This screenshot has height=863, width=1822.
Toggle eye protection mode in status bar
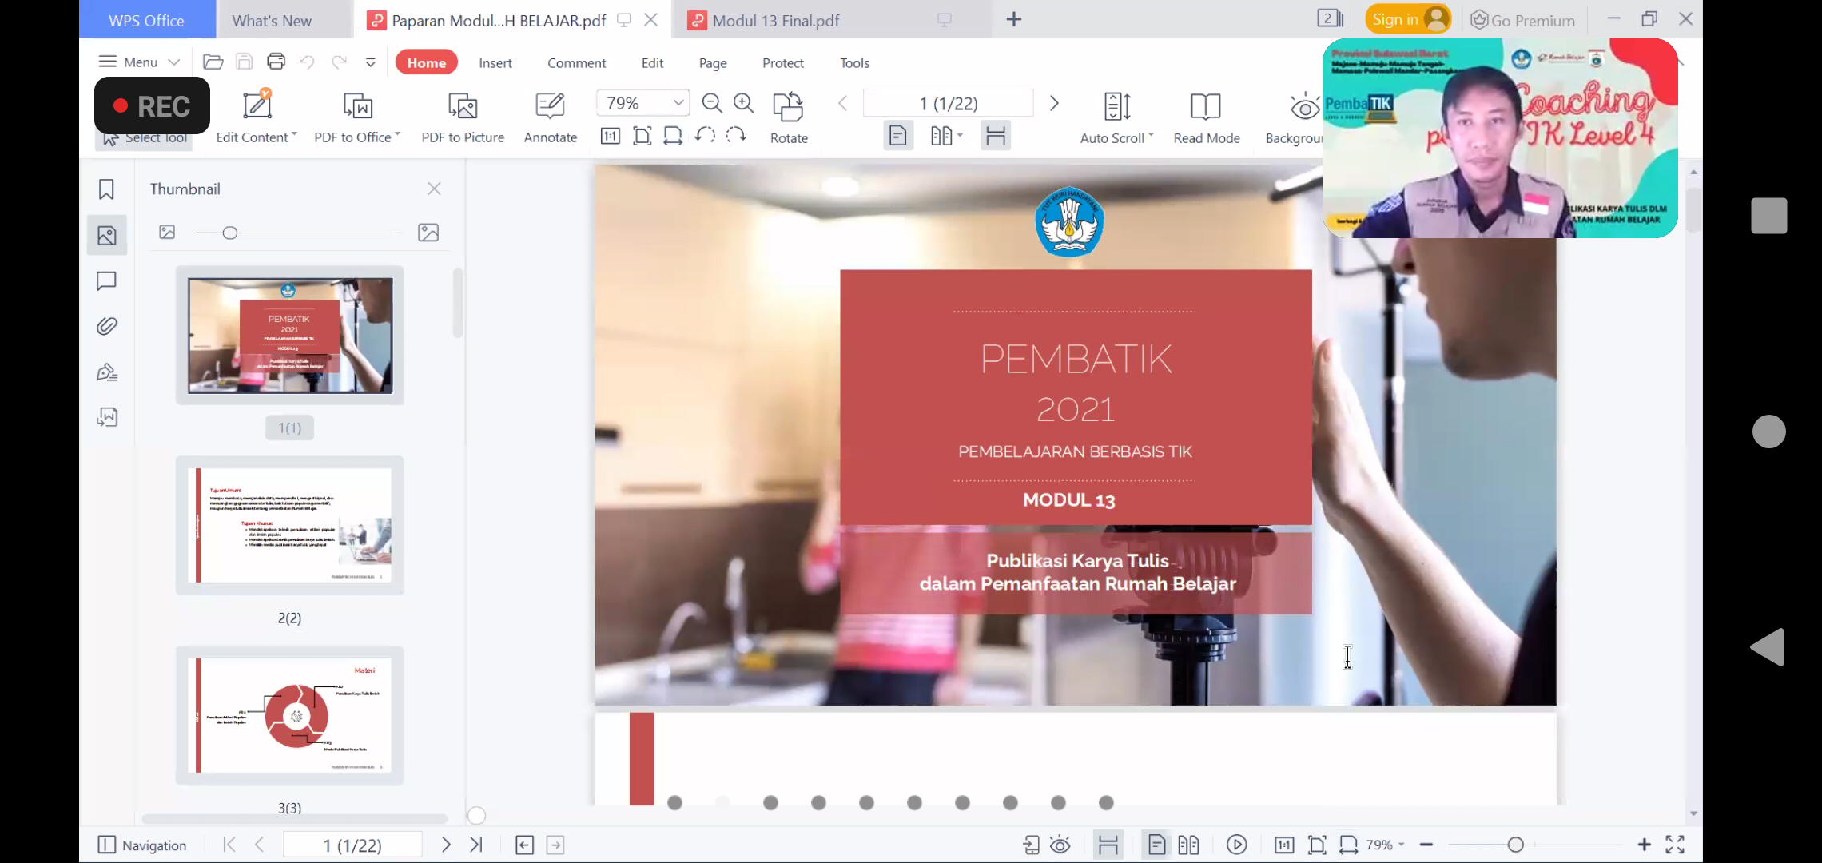click(x=1060, y=845)
